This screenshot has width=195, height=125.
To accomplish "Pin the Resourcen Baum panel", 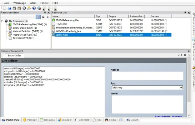I will click(x=45, y=12).
